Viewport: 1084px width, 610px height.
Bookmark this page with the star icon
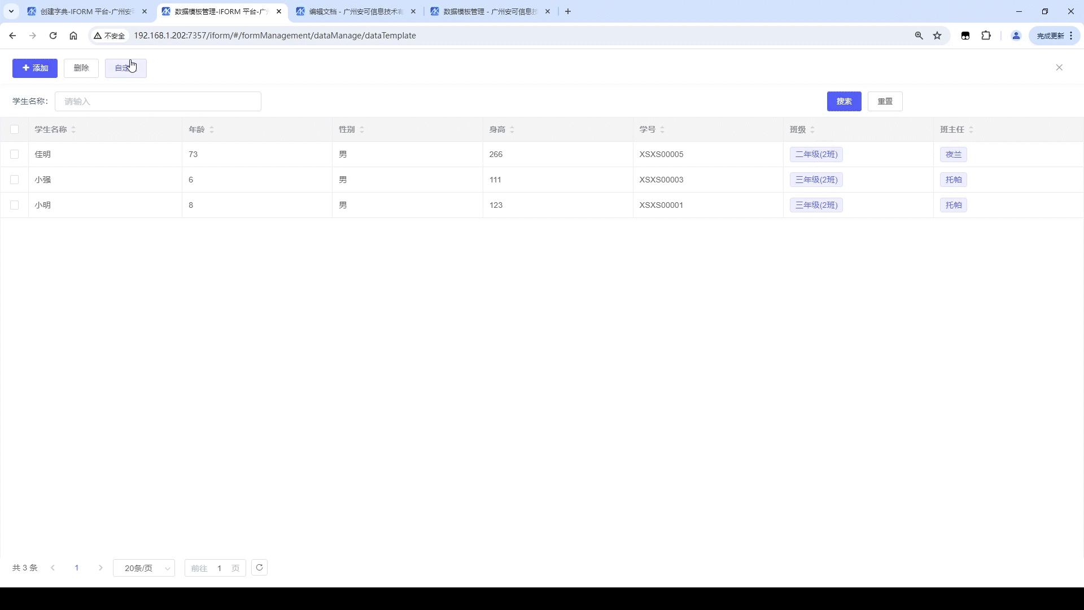tap(937, 36)
